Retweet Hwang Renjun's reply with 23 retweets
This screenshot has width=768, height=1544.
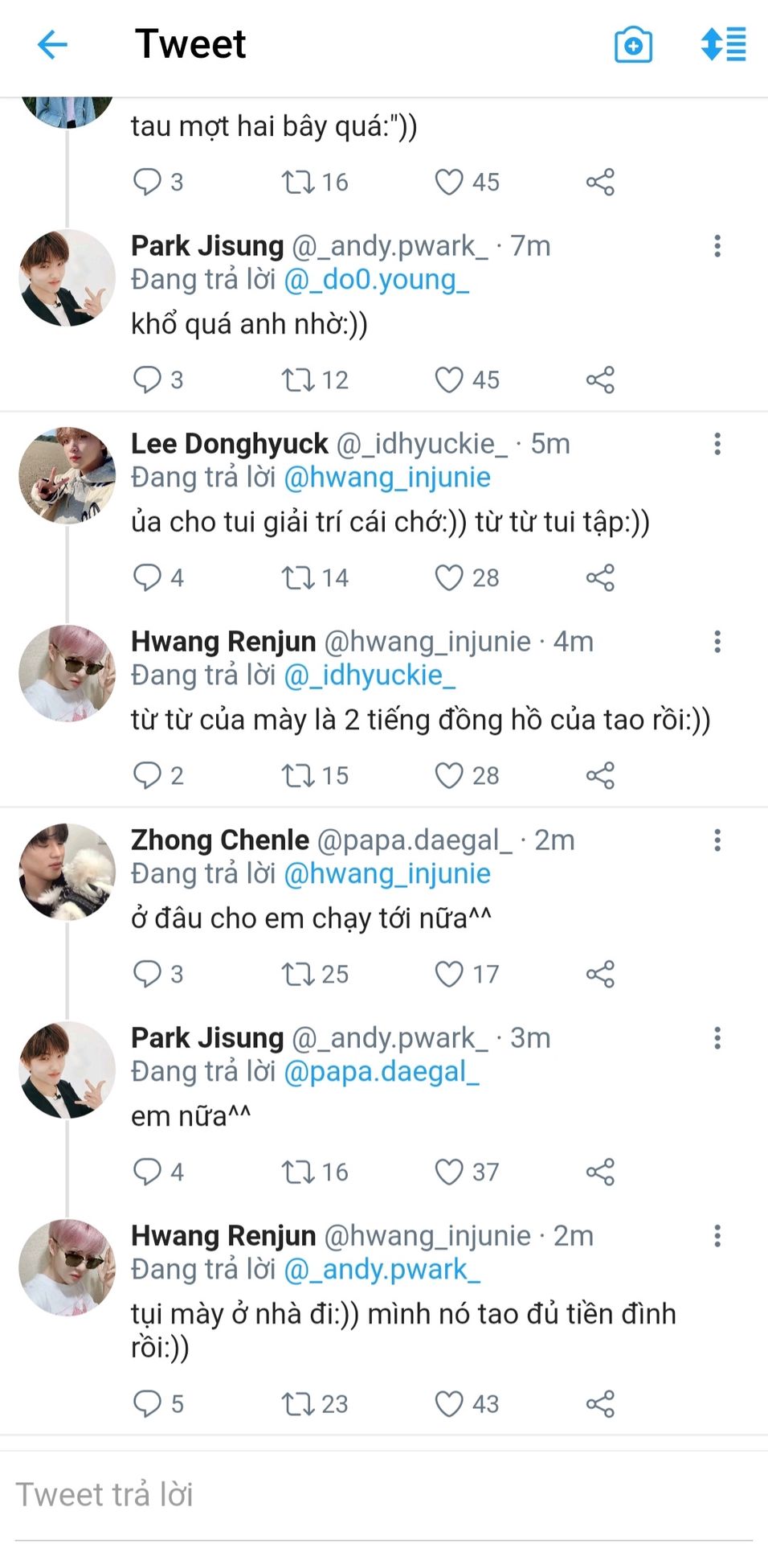coord(297,1403)
